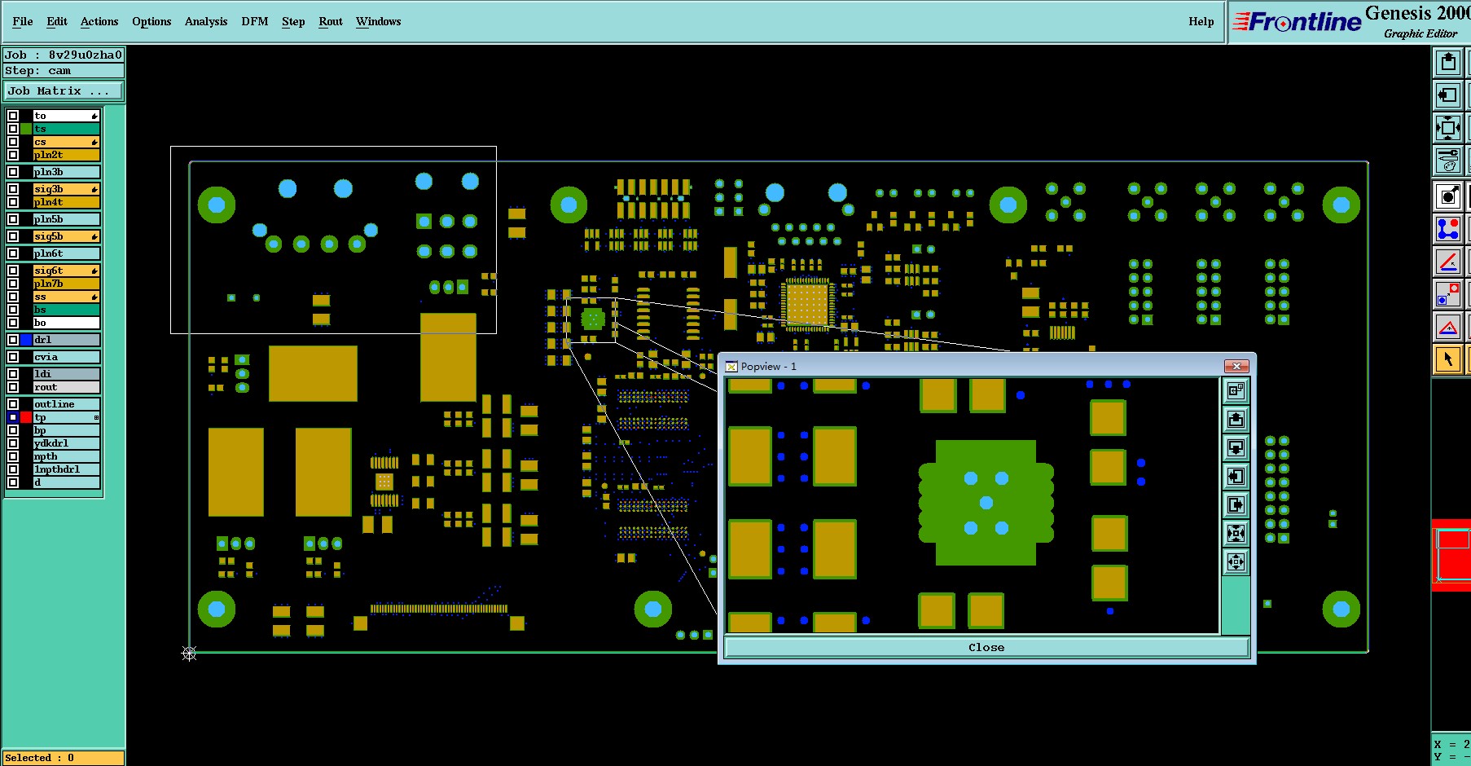The image size is (1471, 766).
Task: Open the File menu
Action: tap(23, 21)
